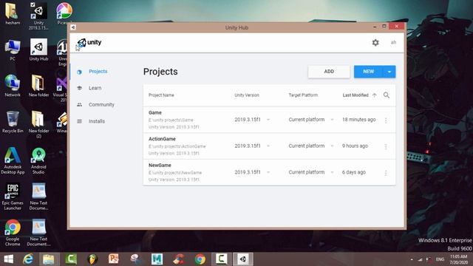Open the Unity Hub settings gear

pos(375,43)
